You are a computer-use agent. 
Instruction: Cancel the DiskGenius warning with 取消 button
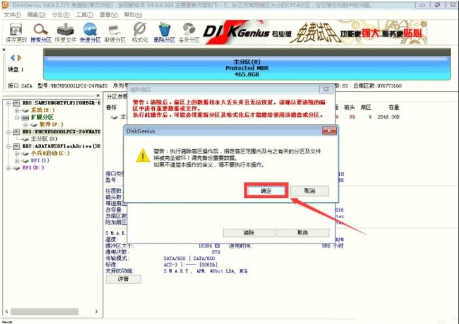(x=310, y=191)
